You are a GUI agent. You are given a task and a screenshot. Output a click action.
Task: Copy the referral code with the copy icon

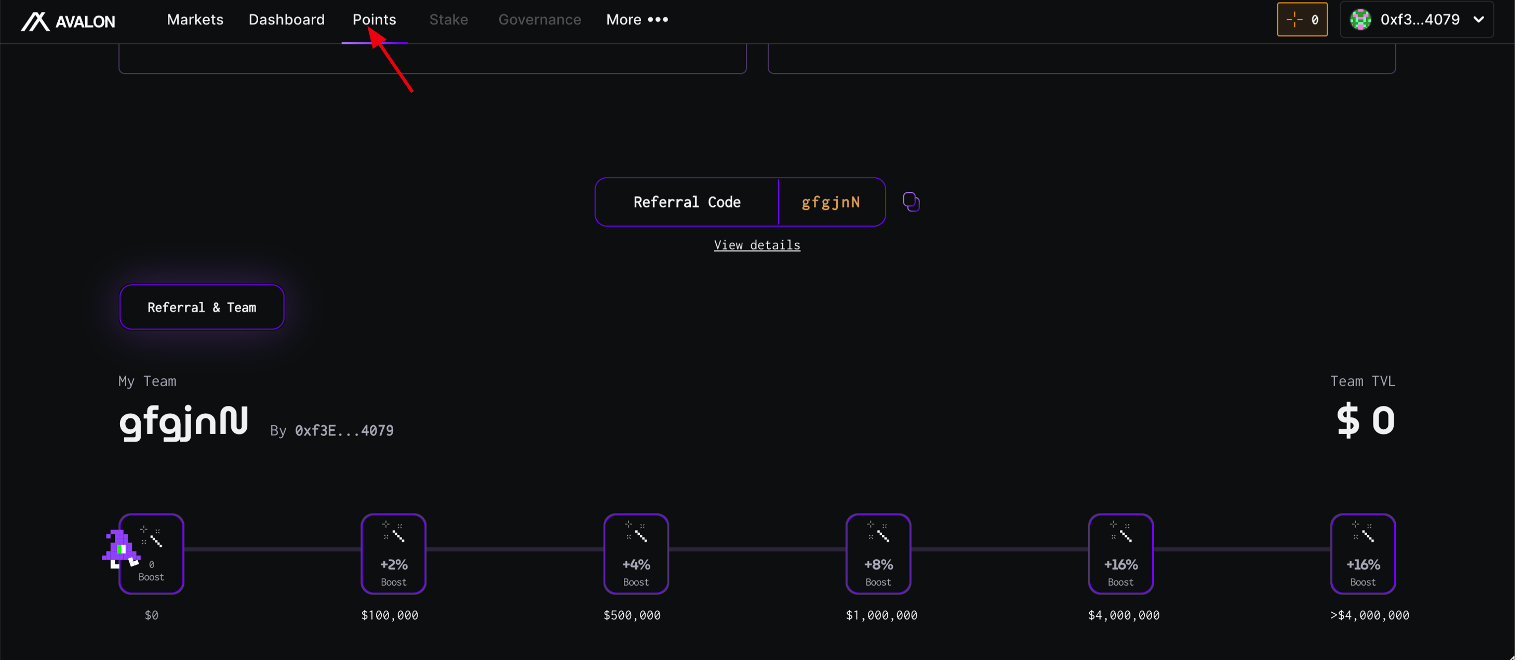click(x=911, y=202)
